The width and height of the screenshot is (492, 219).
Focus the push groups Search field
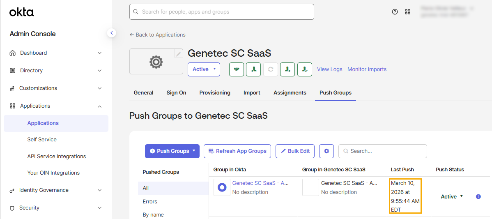(383, 151)
